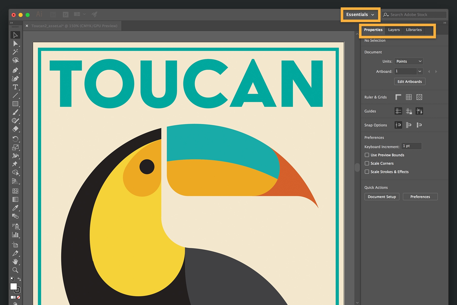This screenshot has height=305, width=457.
Task: Open the Artboard number dropdown
Action: tap(420, 71)
